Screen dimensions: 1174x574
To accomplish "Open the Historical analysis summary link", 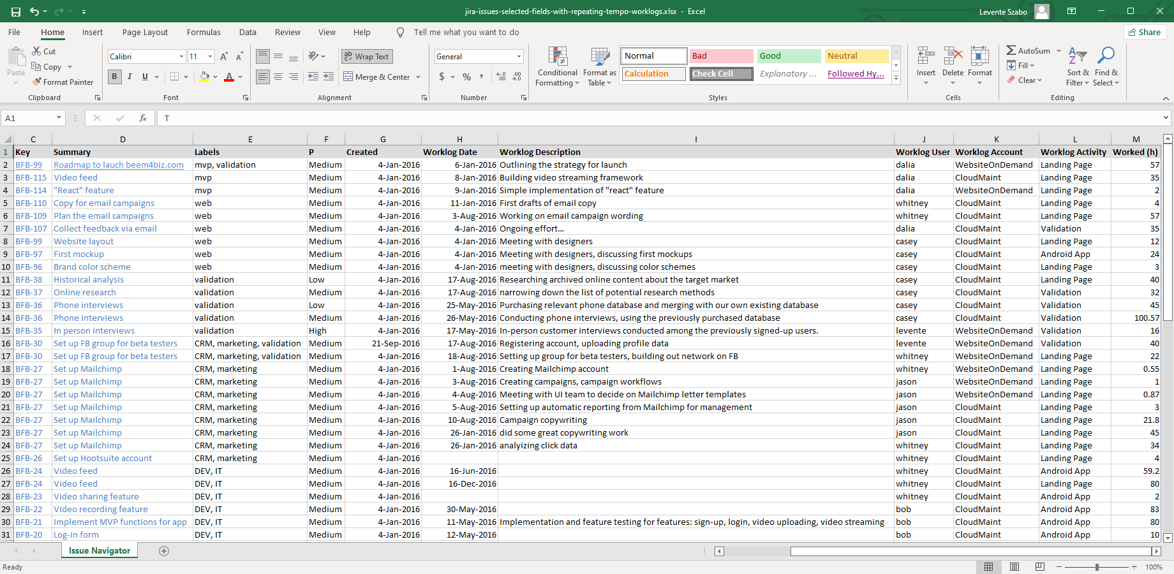I will point(89,280).
